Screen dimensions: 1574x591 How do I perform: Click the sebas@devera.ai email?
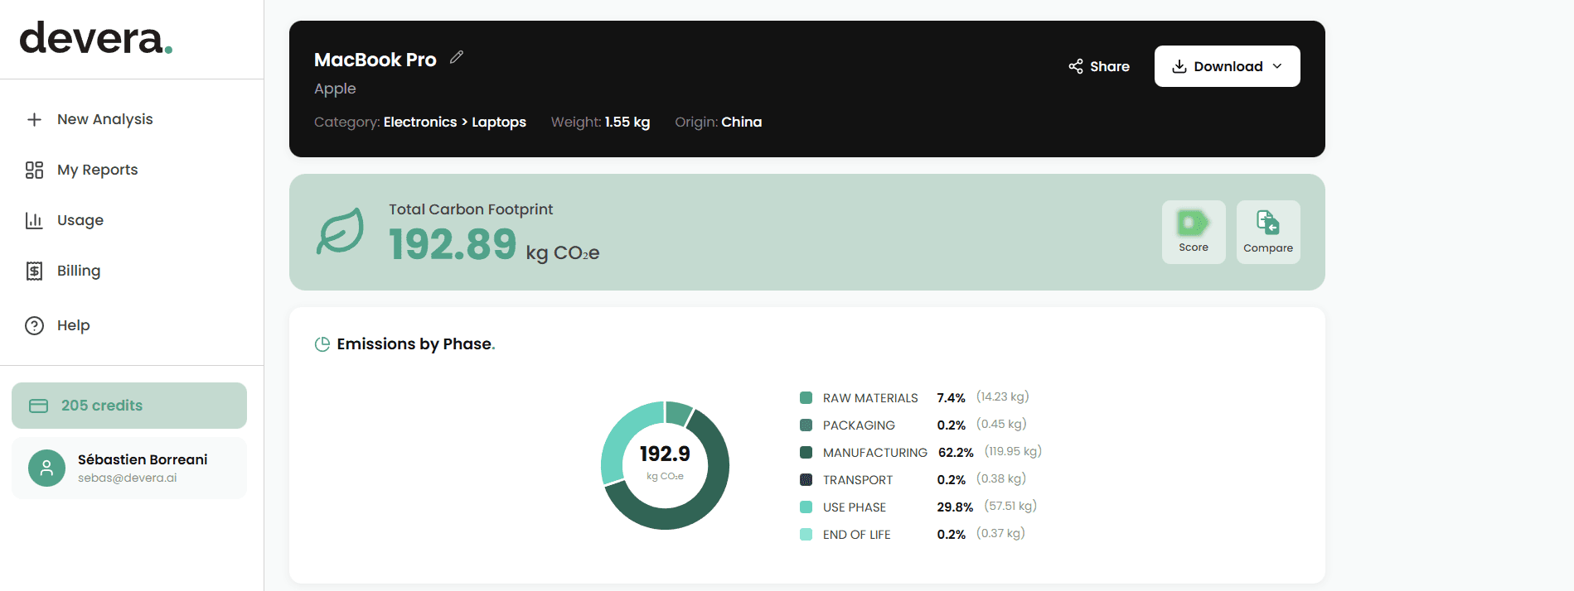[128, 478]
